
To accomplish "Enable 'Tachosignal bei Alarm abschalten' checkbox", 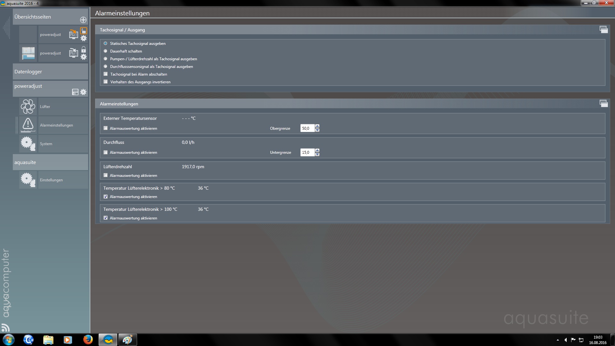I will point(106,74).
